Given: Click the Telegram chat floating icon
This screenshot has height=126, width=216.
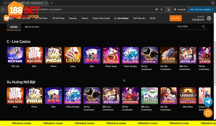Looking at the screenshot, I should pyautogui.click(x=208, y=102).
